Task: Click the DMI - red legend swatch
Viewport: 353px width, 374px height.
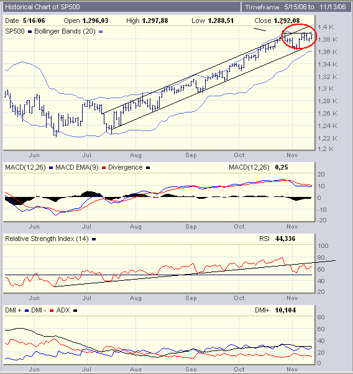Action: tap(52, 311)
